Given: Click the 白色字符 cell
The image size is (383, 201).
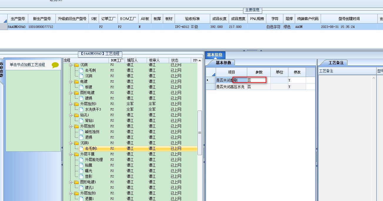Looking at the screenshot, I should [275, 27].
